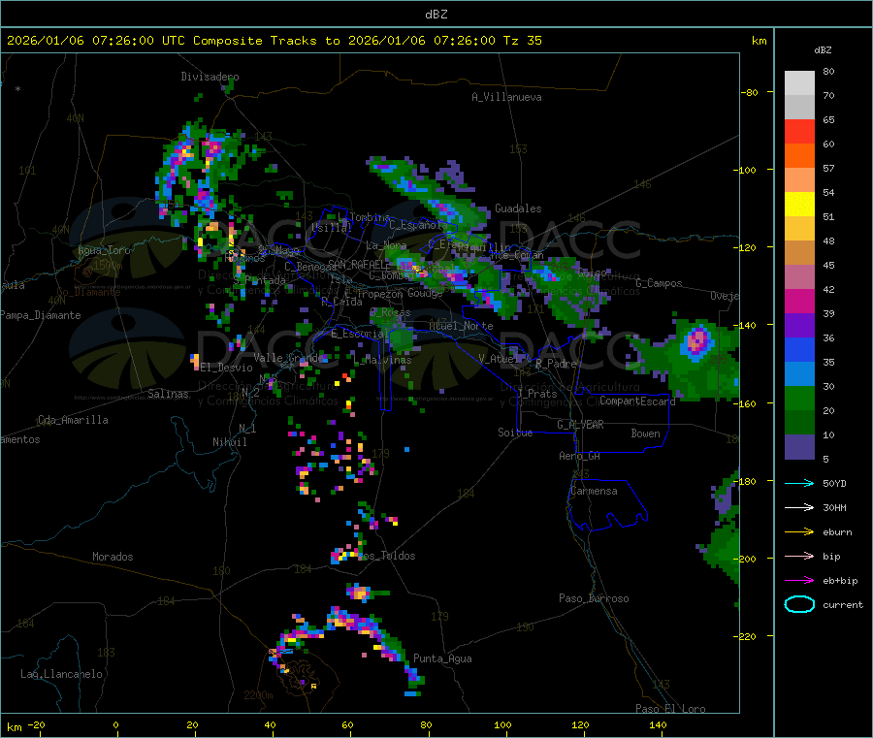The height and width of the screenshot is (738, 873).
Task: Click the pink-cored storm cell near Bowen east
Action: click(x=697, y=340)
